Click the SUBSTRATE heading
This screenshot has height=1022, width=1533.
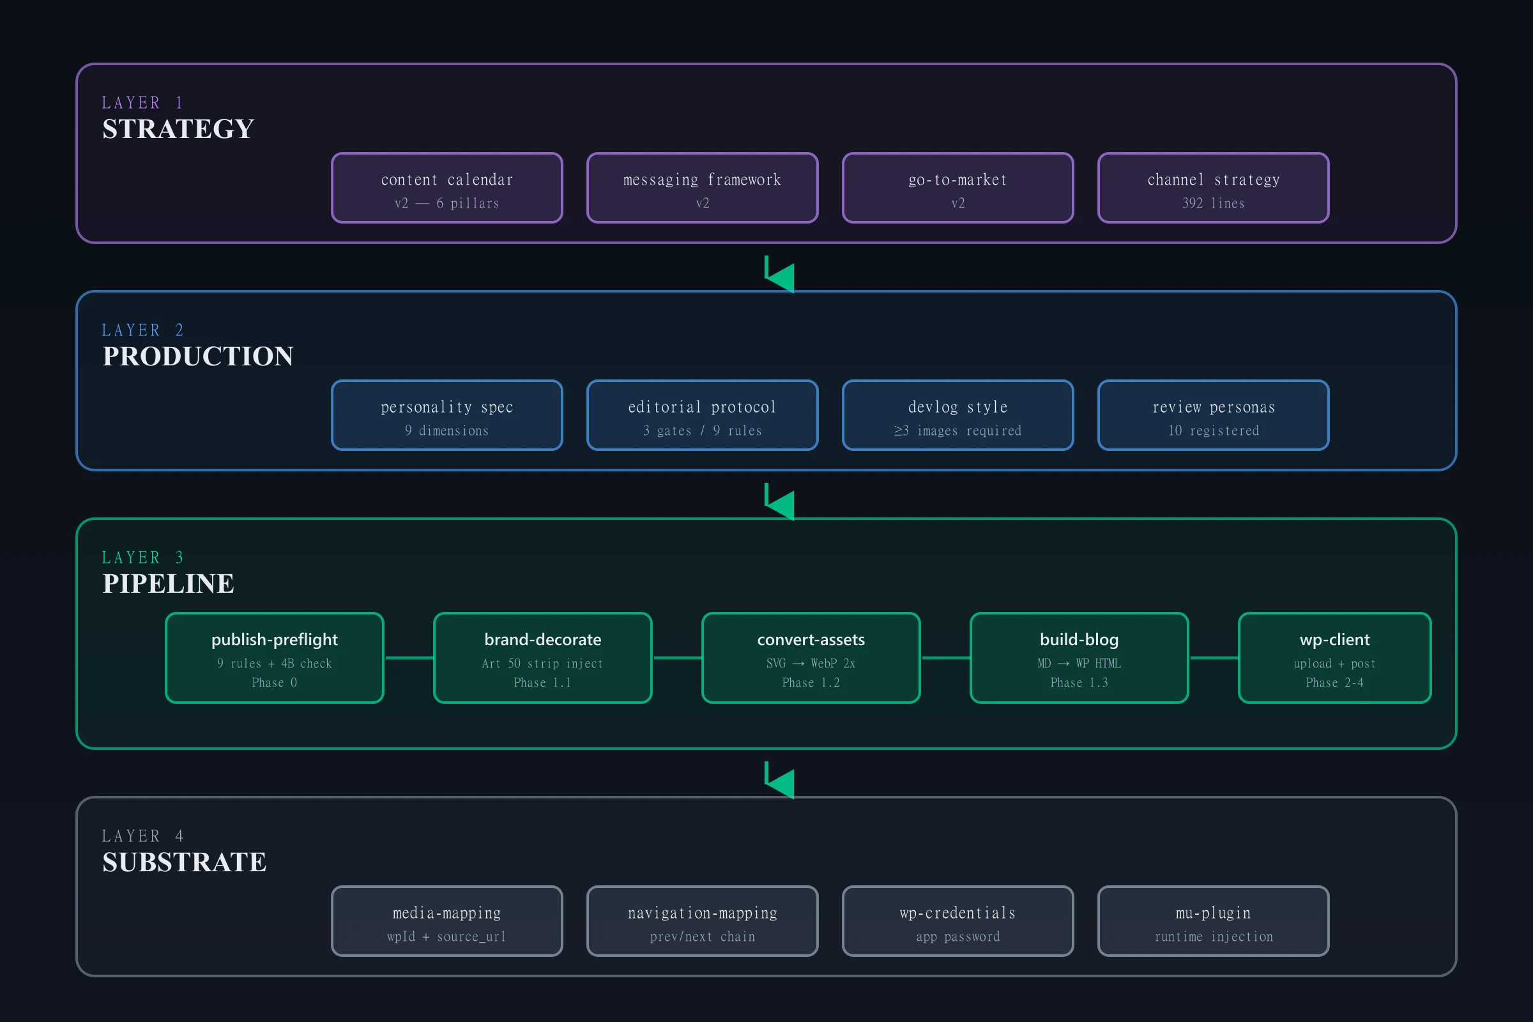pyautogui.click(x=185, y=862)
